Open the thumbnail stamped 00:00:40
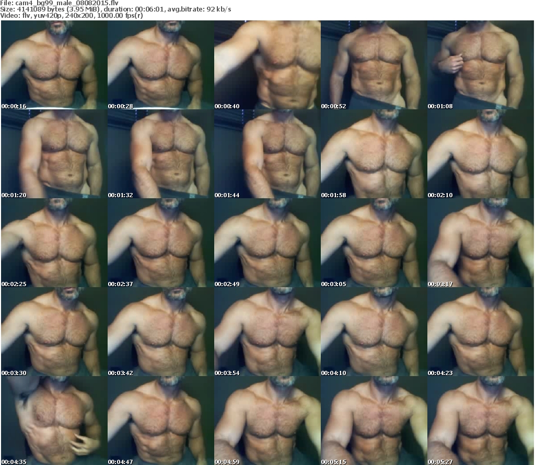This screenshot has height=465, width=535. 267,65
